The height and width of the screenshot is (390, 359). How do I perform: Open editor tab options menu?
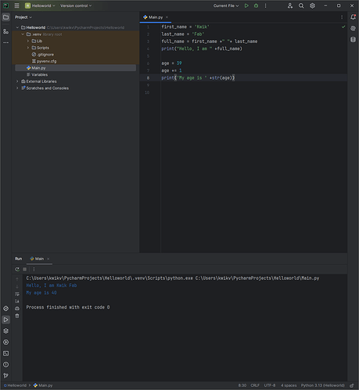(x=342, y=17)
